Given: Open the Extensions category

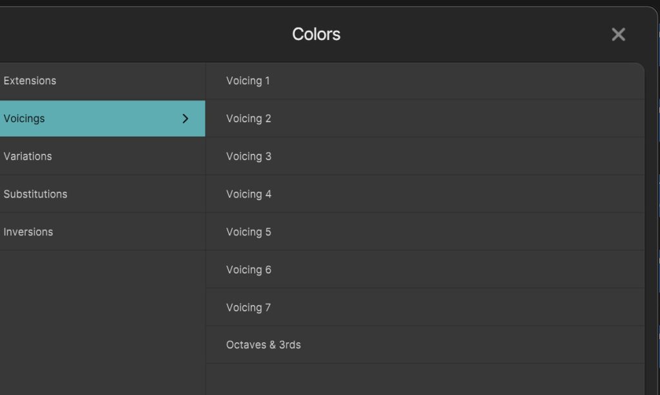Looking at the screenshot, I should (x=30, y=81).
